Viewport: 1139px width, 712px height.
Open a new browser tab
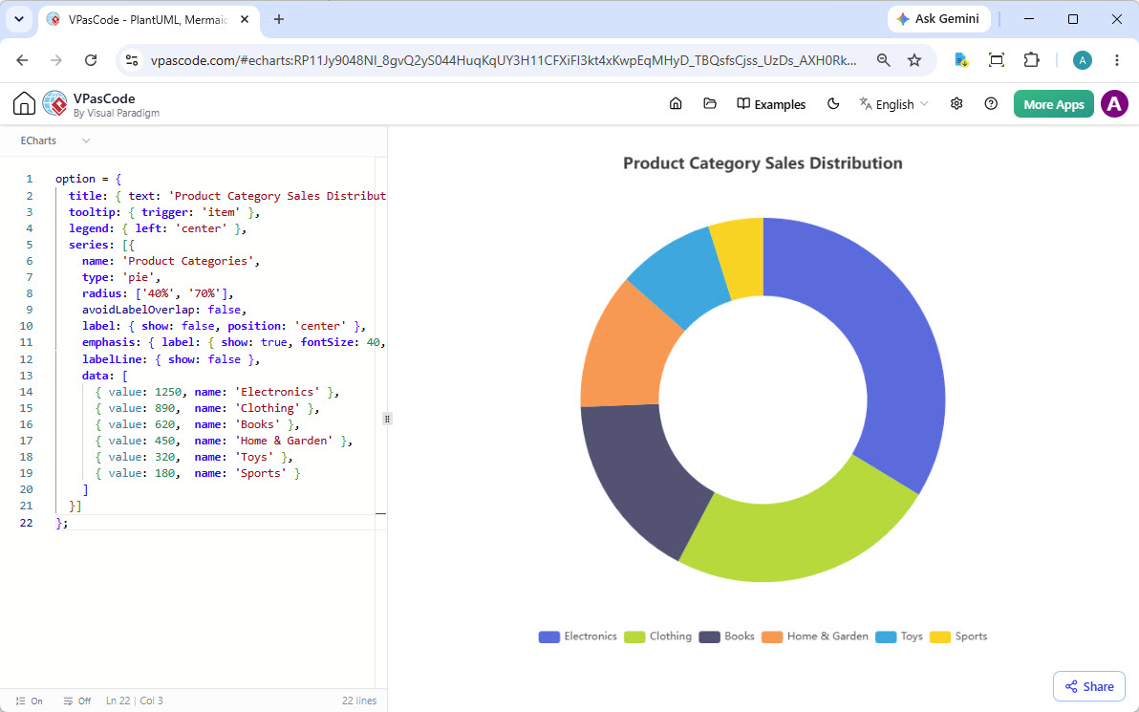pyautogui.click(x=279, y=20)
